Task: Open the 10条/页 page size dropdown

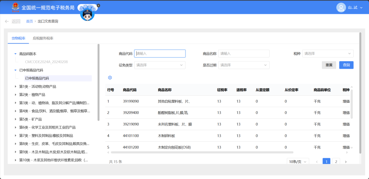Action: tap(298, 162)
